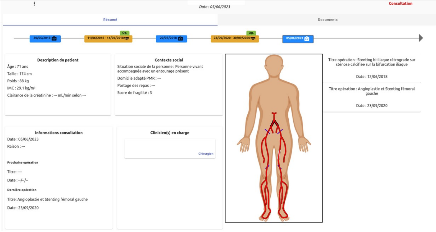436x232 pixels.
Task: Click the Chirurgien clinician card
Action: (170, 148)
